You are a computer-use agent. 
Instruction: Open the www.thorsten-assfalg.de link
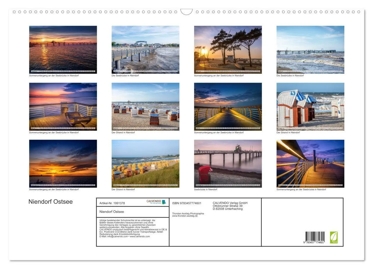tap(185, 216)
